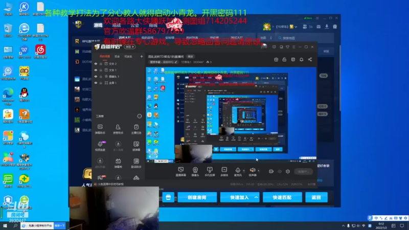The height and width of the screenshot is (230, 409).
Task: Add a 多媒体 media source
Action: click(224, 172)
